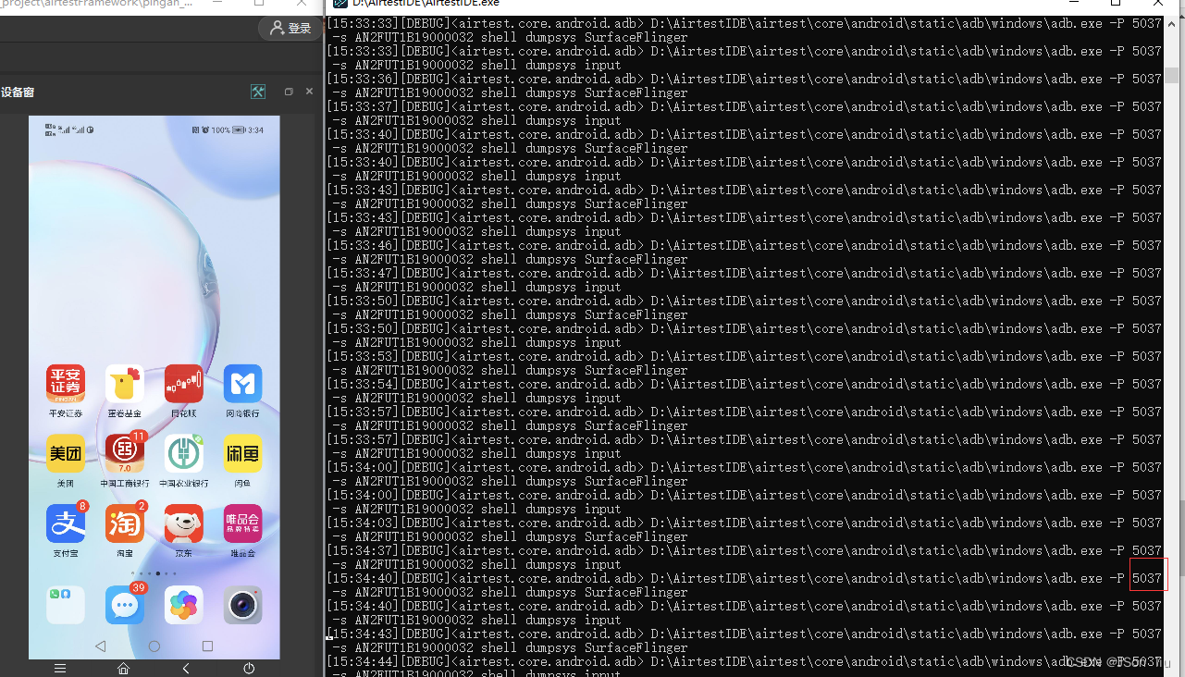Close the 设备窗 device panel

click(x=309, y=92)
